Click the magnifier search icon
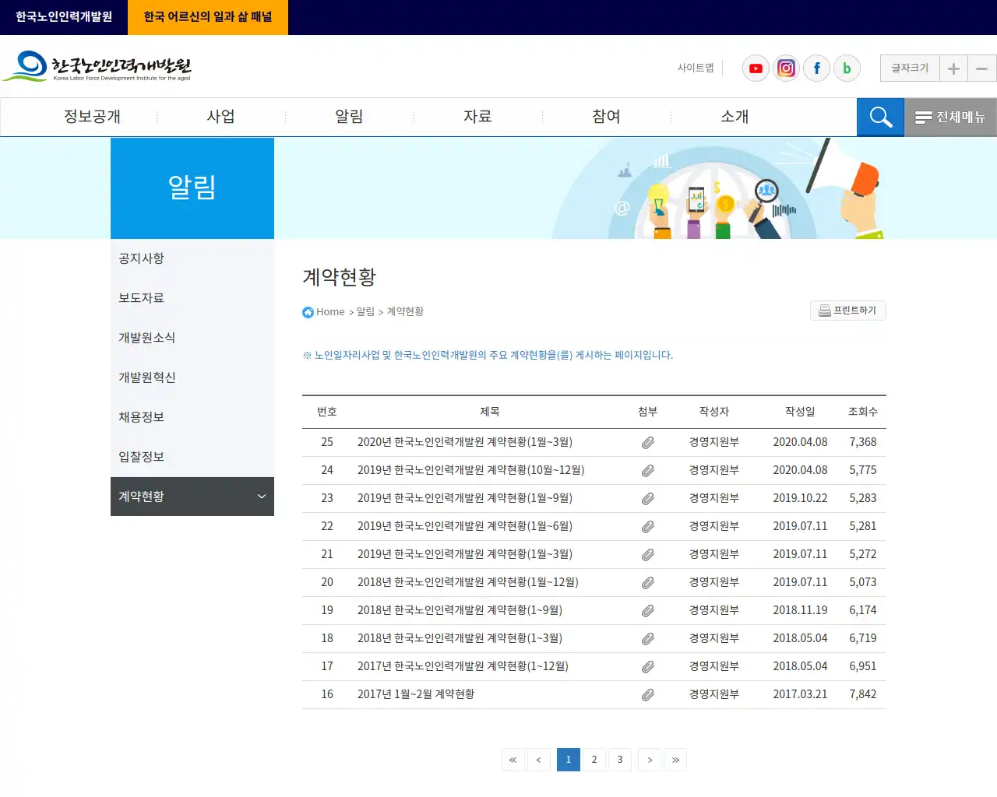Image resolution: width=997 pixels, height=797 pixels. click(880, 117)
